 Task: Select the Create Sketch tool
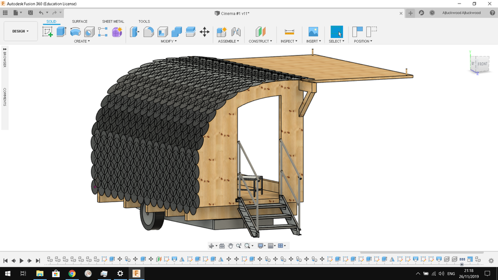[x=48, y=32]
